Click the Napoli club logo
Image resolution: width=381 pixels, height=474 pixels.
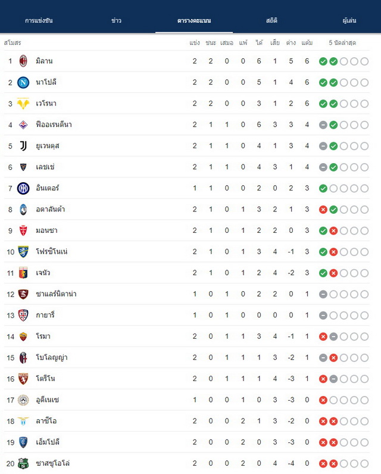(x=23, y=82)
